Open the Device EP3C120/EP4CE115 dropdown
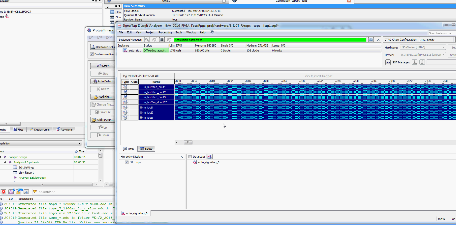The image size is (456, 225). pyautogui.click(x=423, y=55)
